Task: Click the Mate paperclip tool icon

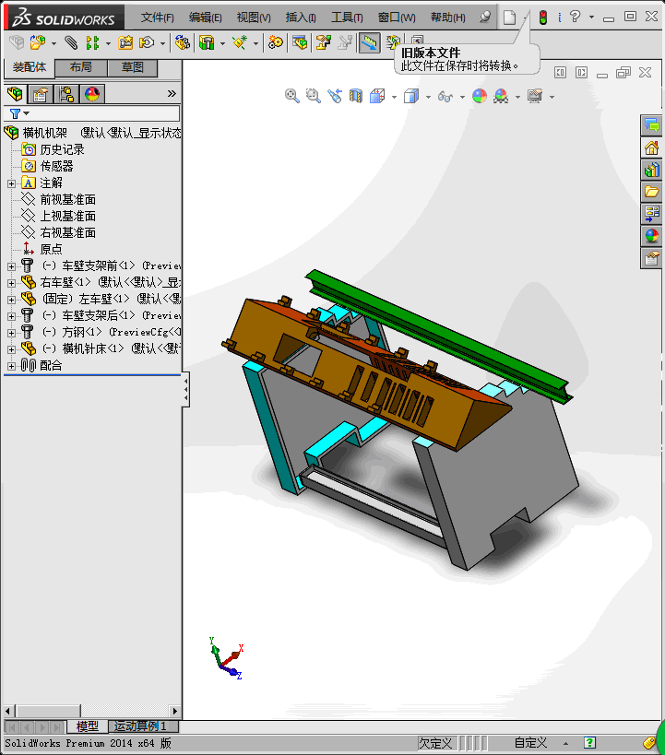Action: pyautogui.click(x=71, y=42)
